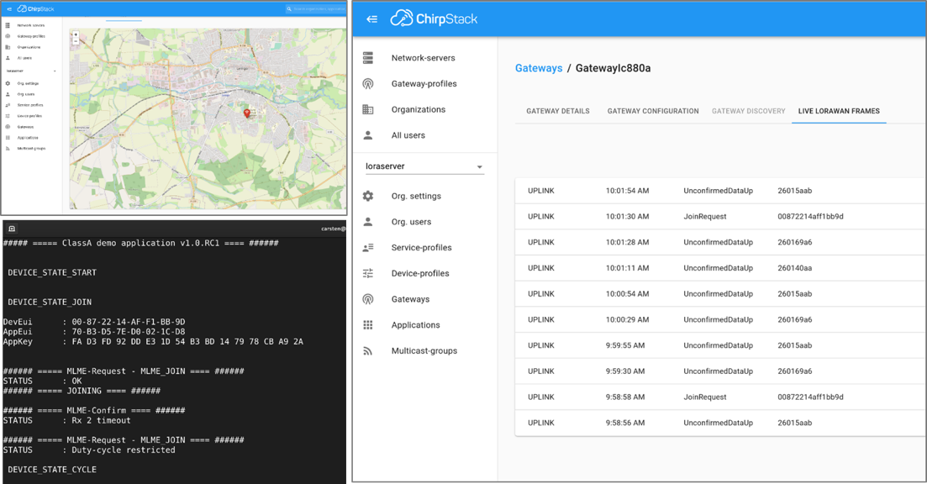
Task: Open Gateways in the small window sidebar
Action: [x=25, y=127]
